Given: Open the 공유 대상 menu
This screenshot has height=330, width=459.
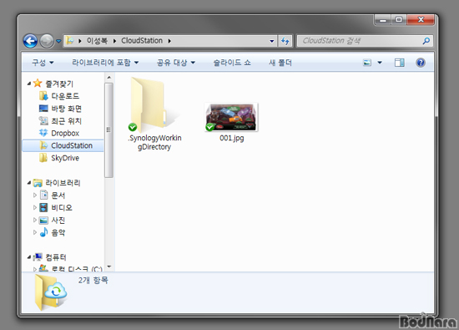Looking at the screenshot, I should tap(176, 63).
